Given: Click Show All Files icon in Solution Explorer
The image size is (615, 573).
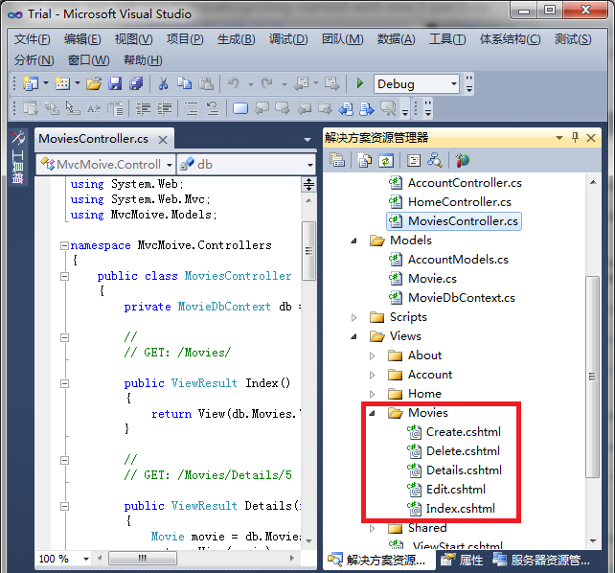Looking at the screenshot, I should (364, 160).
